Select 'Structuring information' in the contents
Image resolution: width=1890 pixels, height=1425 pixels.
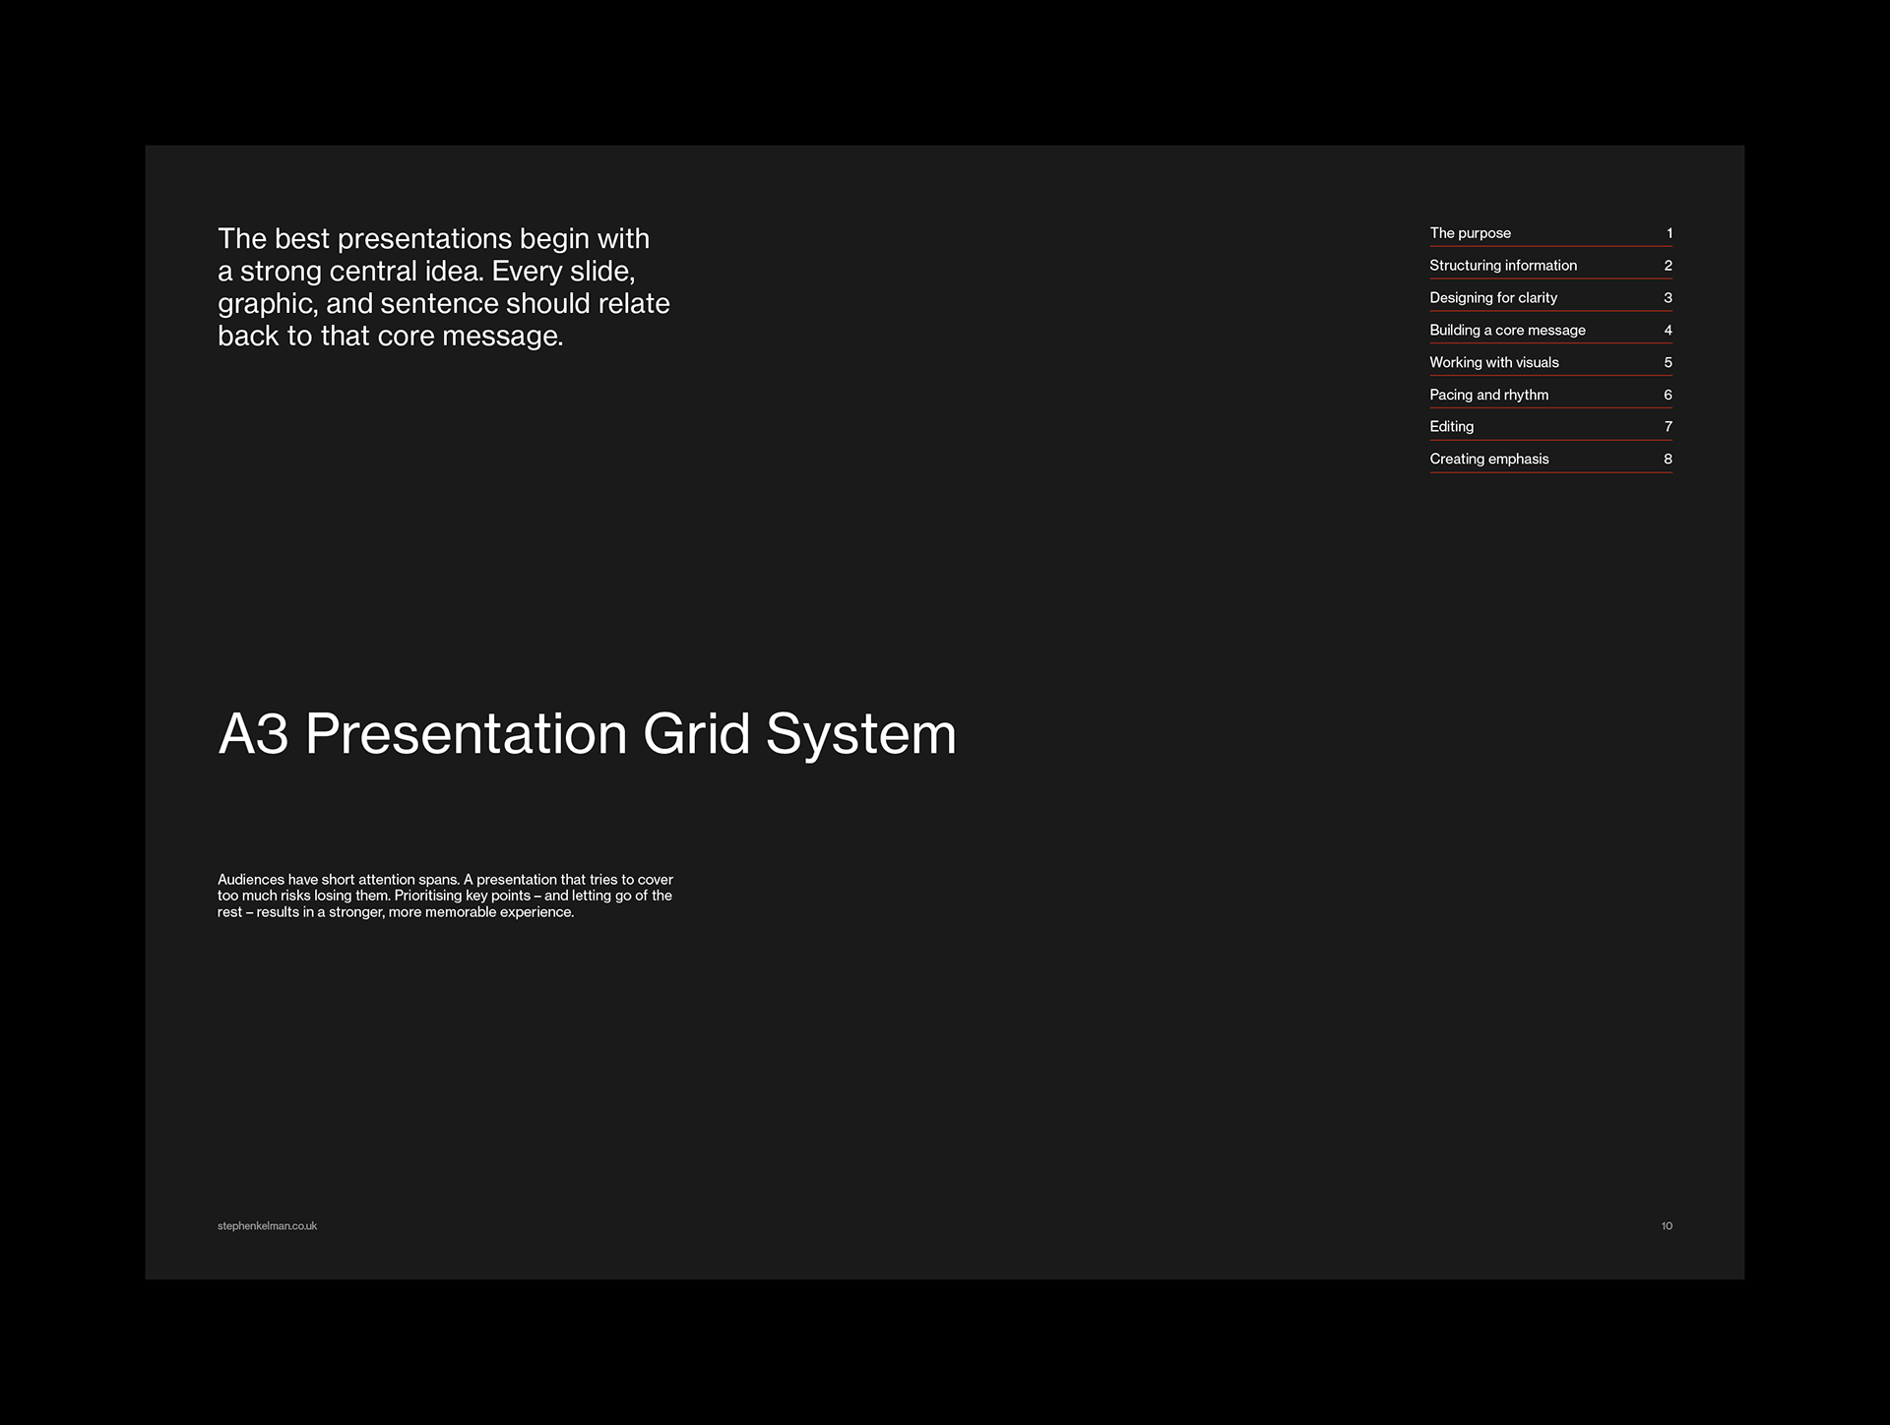coord(1502,266)
